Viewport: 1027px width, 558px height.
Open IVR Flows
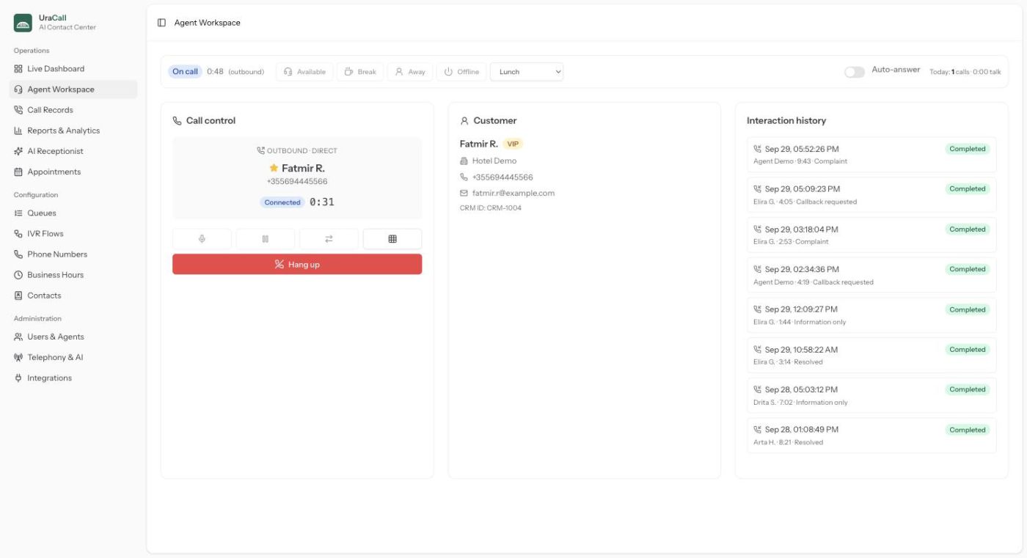point(73,233)
